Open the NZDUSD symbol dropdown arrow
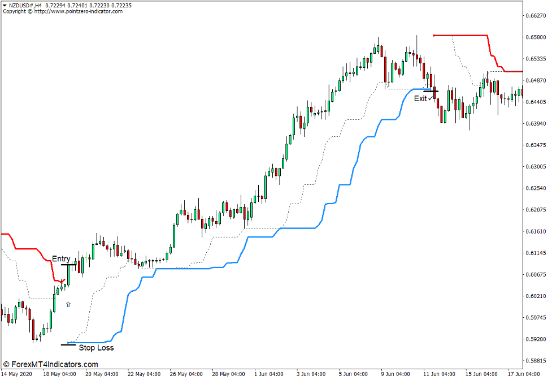This screenshot has width=552, height=380. coord(6,5)
